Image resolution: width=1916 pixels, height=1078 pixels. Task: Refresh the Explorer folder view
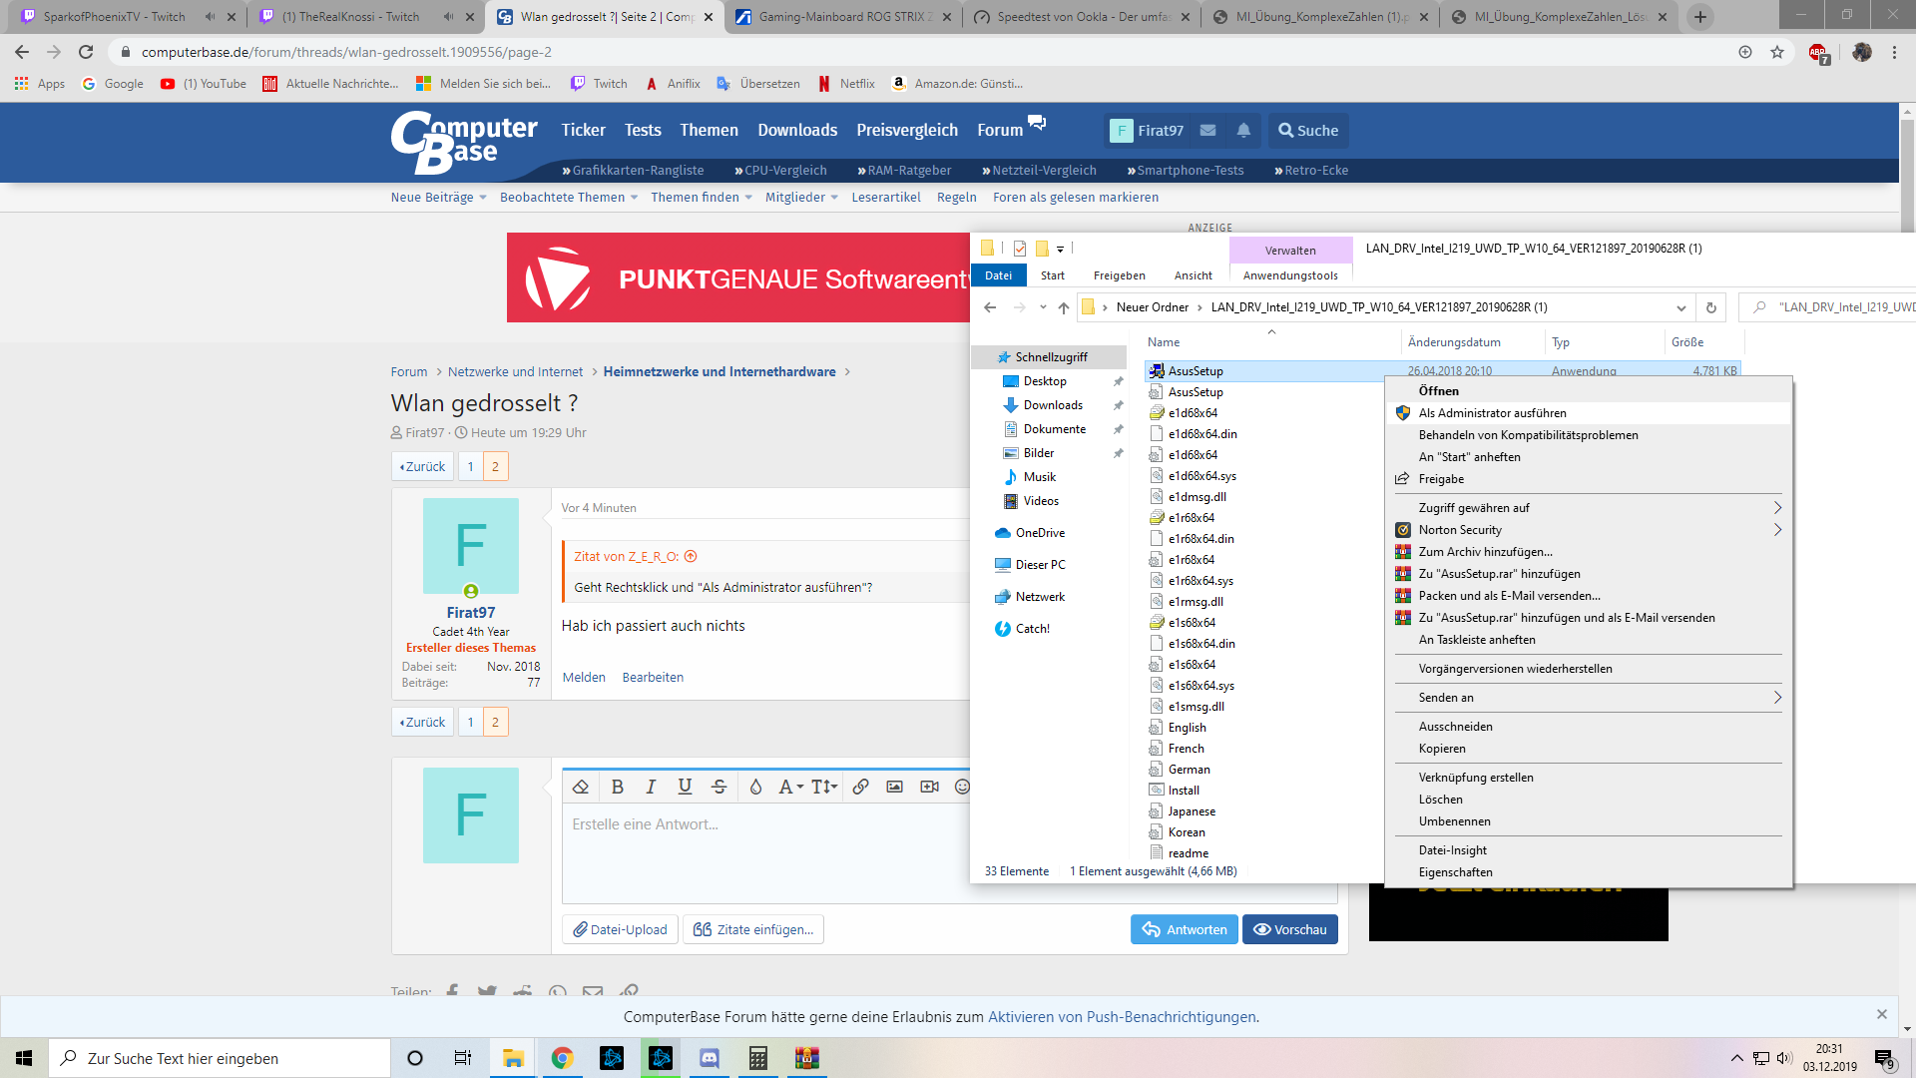(x=1710, y=307)
